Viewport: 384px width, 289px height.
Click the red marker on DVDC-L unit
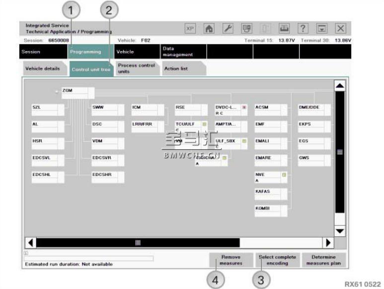pos(244,107)
